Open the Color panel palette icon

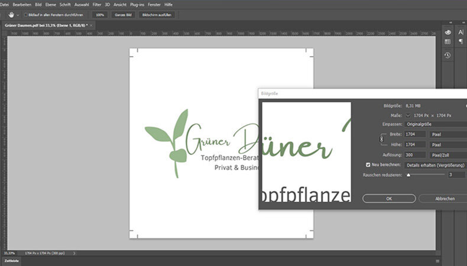[447, 33]
